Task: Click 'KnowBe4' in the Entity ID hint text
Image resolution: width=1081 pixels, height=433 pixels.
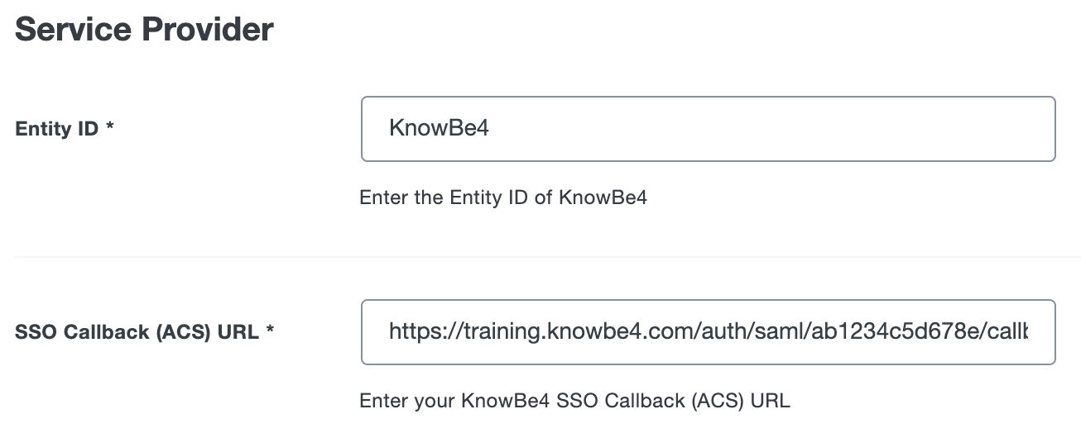Action: click(603, 198)
